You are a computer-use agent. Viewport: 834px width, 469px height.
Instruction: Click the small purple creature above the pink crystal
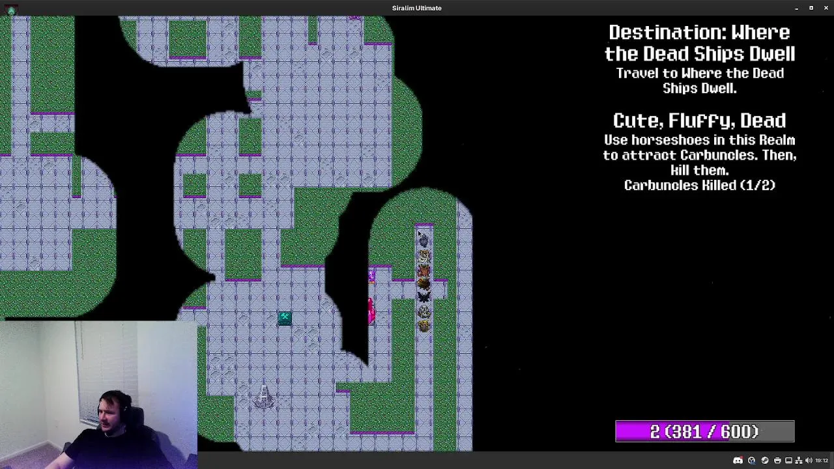pyautogui.click(x=371, y=276)
